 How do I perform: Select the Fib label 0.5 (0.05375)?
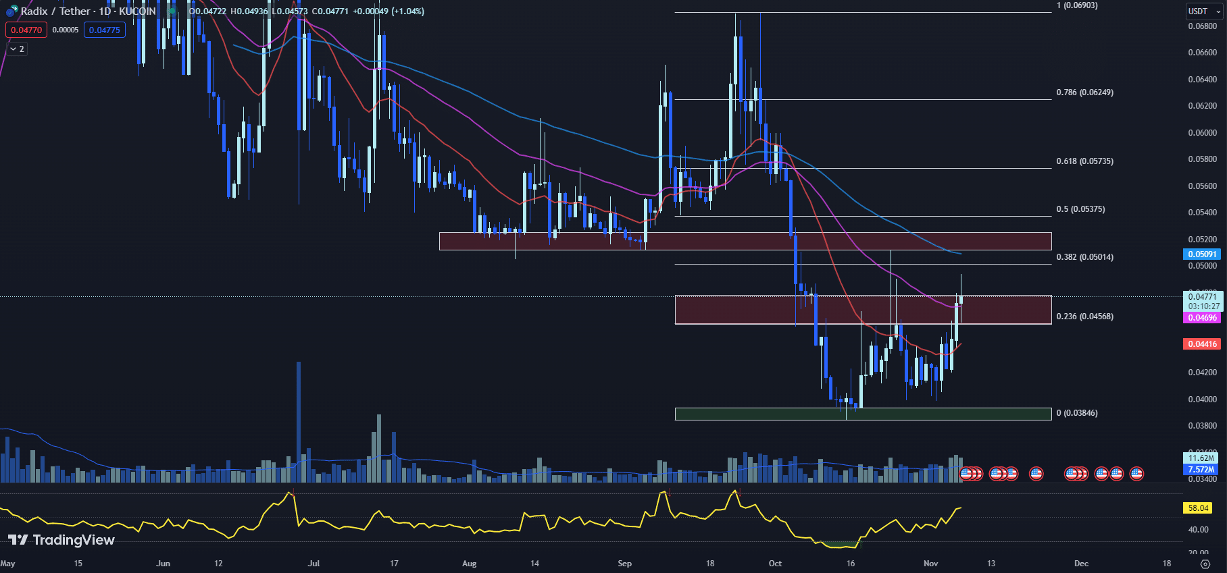click(x=1080, y=209)
